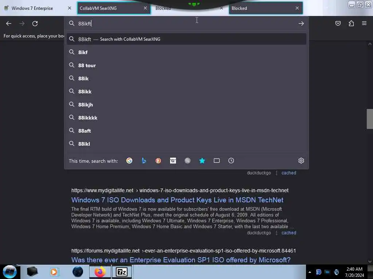Screen dimensions: 373x279
Task: Close the last Blocked tab
Action: [297, 8]
